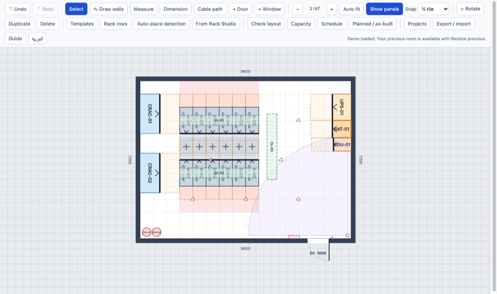
Task: Select the CL-03 cable ladder
Action: click(272, 147)
